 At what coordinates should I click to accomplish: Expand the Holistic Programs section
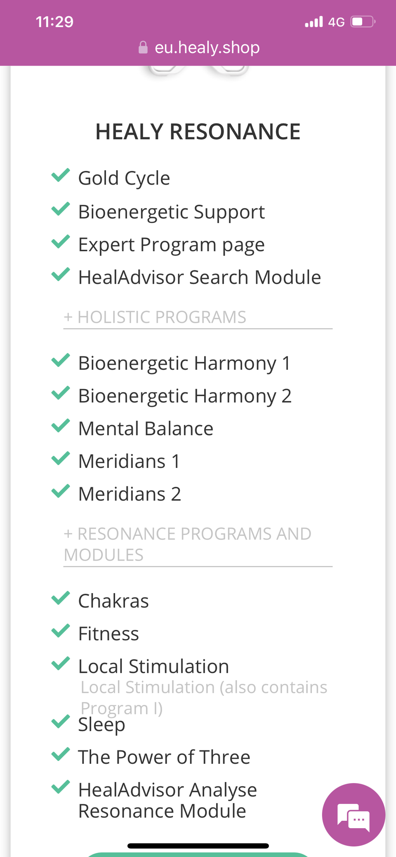(155, 317)
